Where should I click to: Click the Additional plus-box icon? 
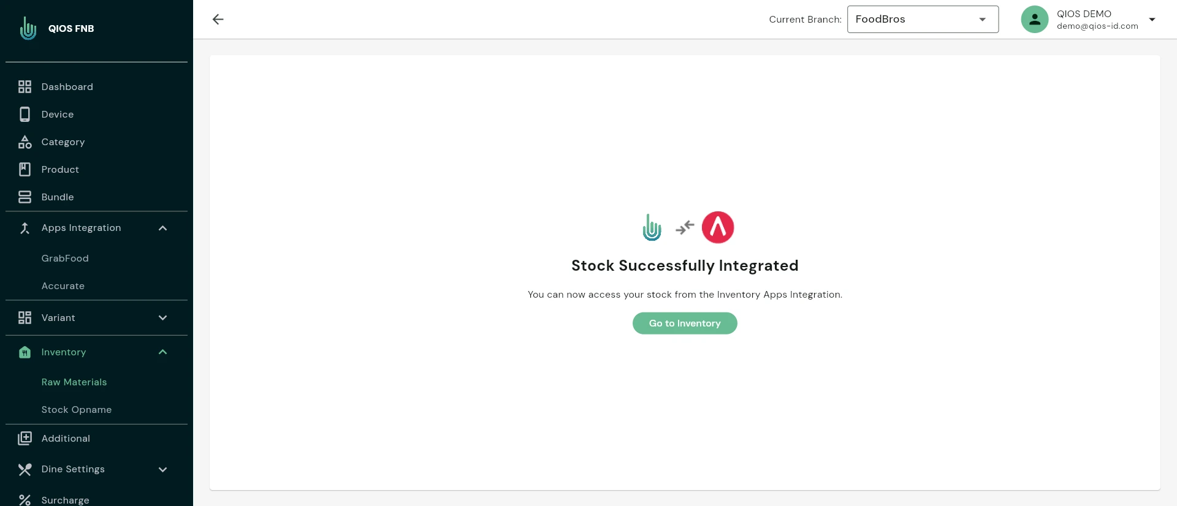coord(25,439)
